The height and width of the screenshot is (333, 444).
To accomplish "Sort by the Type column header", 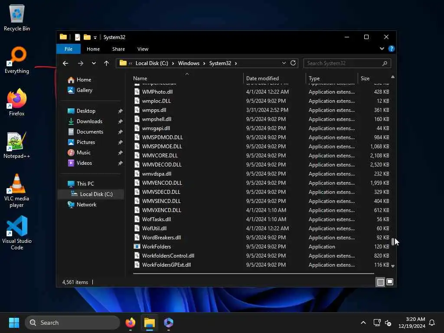I will click(332, 78).
